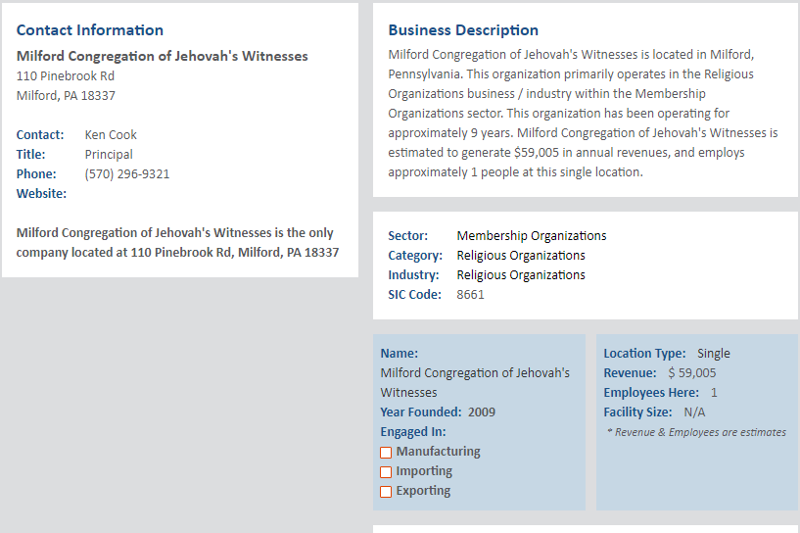800x533 pixels.
Task: Open the Religious Organizations category link
Action: pos(520,256)
